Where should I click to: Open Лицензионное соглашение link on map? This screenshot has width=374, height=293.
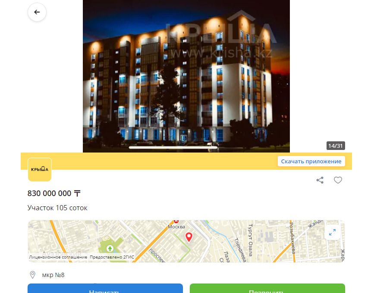(x=58, y=257)
